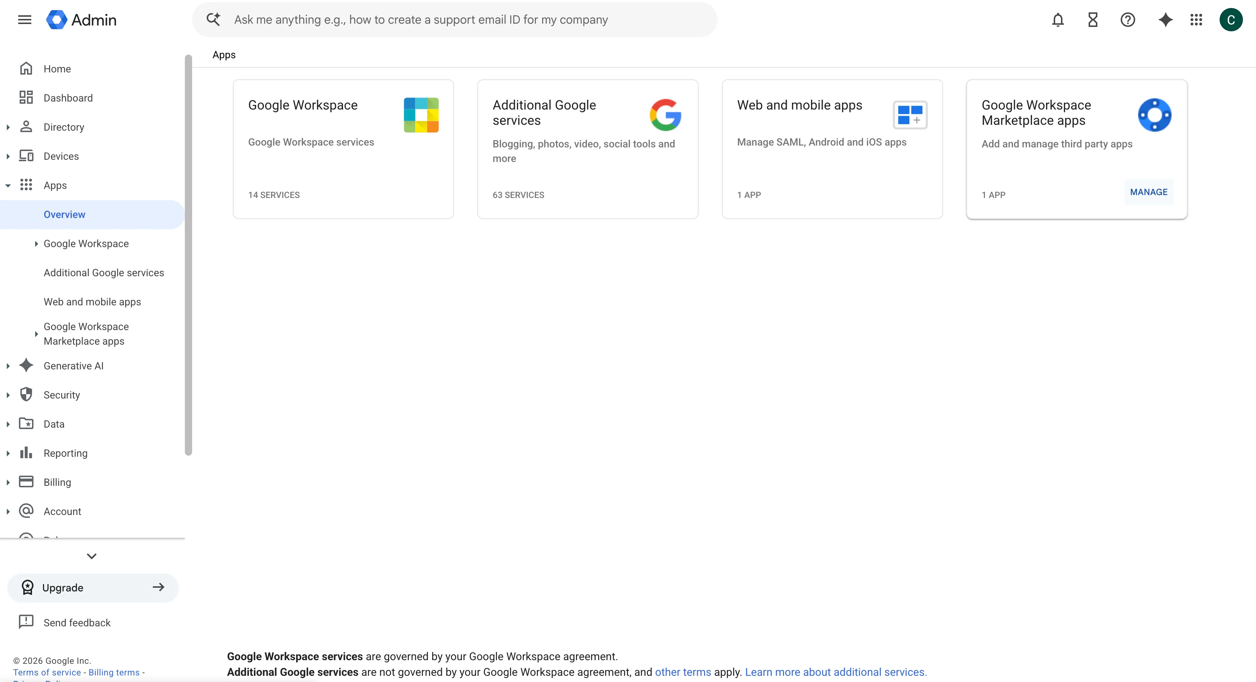Expand the Security section arrow

pyautogui.click(x=8, y=395)
